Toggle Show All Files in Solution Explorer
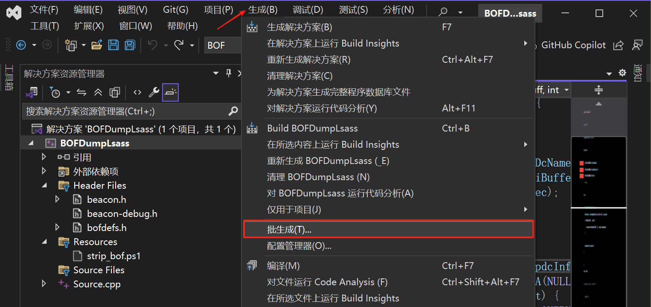Image resolution: width=651 pixels, height=307 pixels. click(x=114, y=92)
